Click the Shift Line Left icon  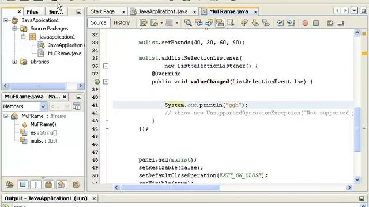click(280, 23)
